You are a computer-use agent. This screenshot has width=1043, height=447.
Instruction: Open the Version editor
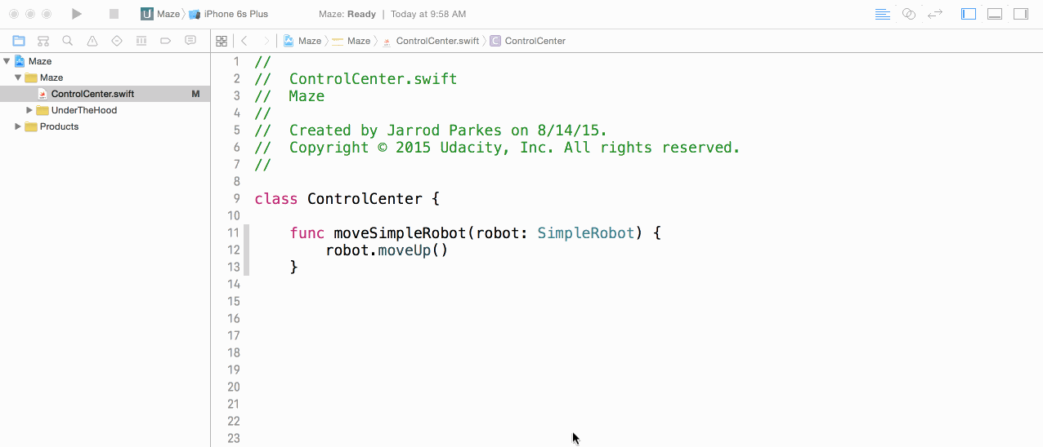935,14
